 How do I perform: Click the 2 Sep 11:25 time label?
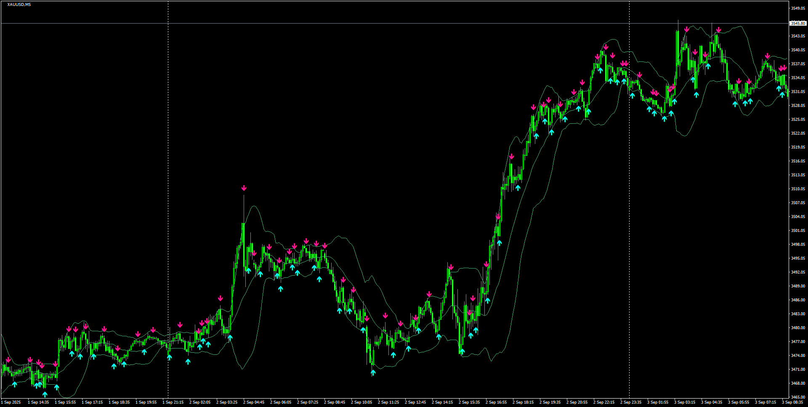388,402
